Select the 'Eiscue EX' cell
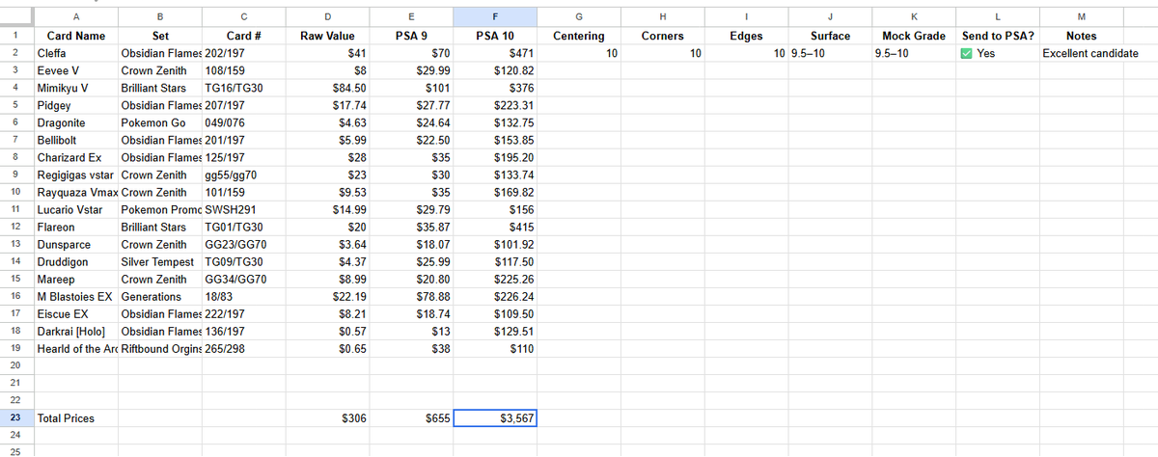Viewport: 1158px width, 457px height. (75, 314)
